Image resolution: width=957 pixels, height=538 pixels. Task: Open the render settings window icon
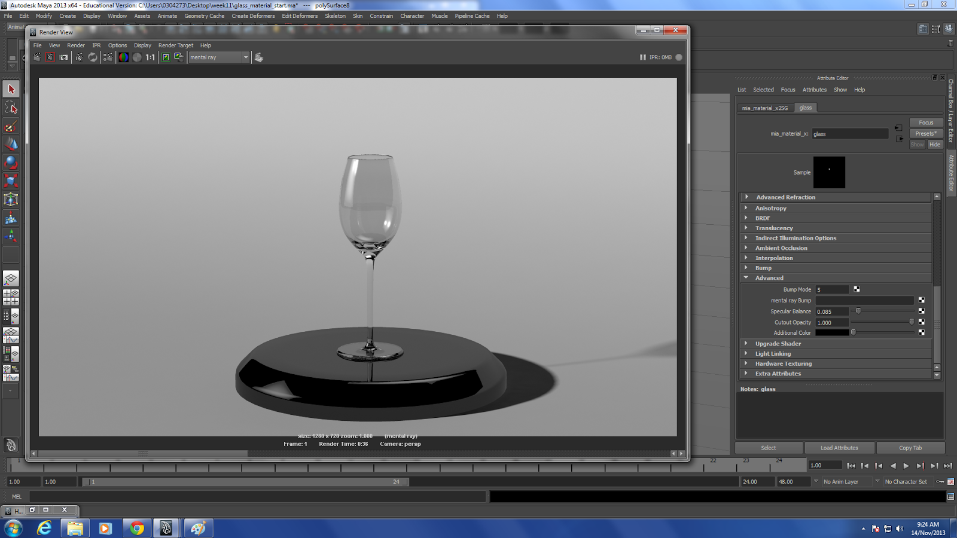(x=108, y=57)
